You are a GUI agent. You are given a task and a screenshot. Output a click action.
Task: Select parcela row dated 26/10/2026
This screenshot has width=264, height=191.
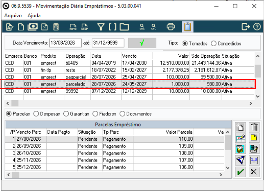[115, 153]
